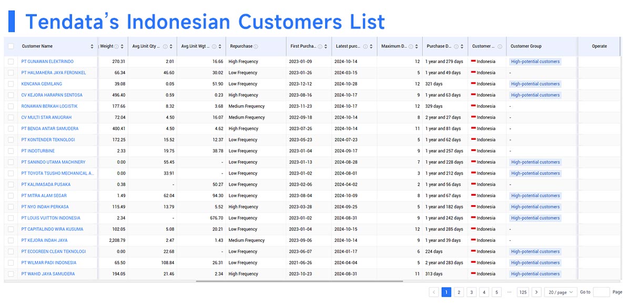Check the CV KEJORA HARAPAN SENTOSA checkbox
Screen dimensions: 626x304
coord(11,95)
